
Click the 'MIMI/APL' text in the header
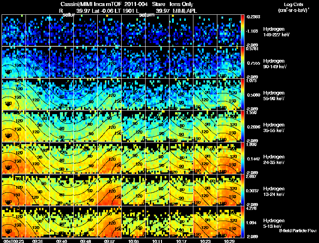tap(185, 11)
